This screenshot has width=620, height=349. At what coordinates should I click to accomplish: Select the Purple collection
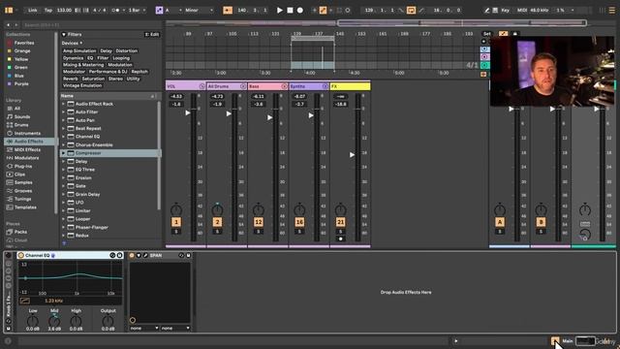(21, 84)
